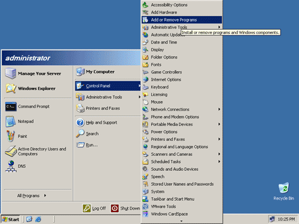
Task: Click the Log Off button
Action: [x=94, y=208]
